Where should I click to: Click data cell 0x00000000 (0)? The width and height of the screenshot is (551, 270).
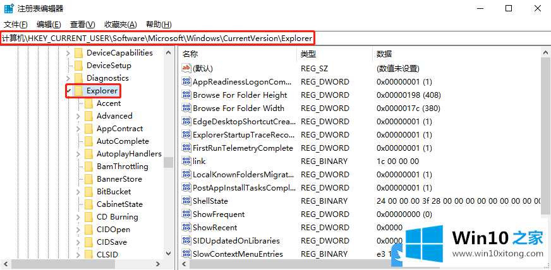[x=404, y=214]
